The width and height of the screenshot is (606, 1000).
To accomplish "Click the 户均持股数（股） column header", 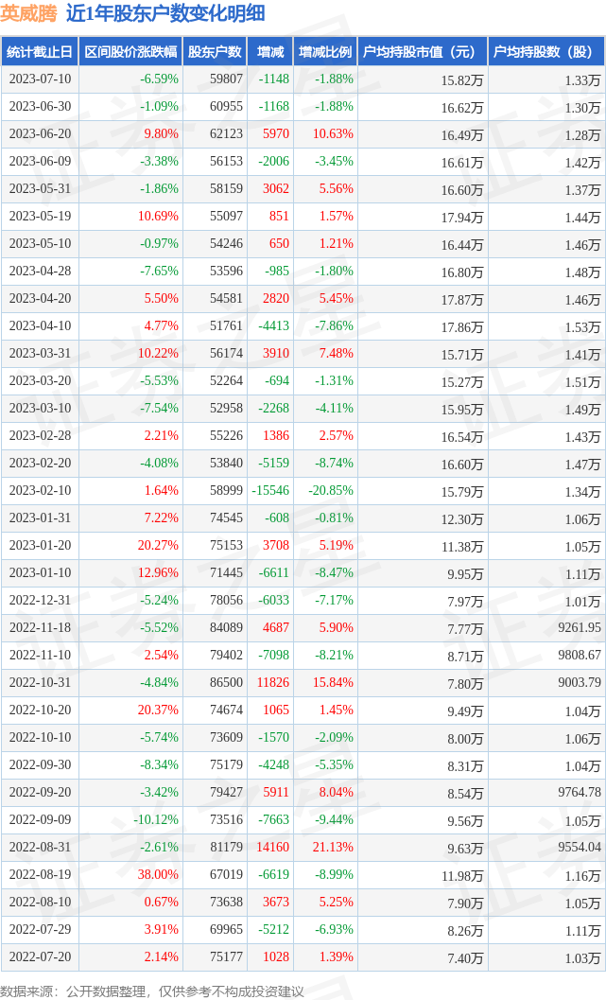I will [x=547, y=53].
